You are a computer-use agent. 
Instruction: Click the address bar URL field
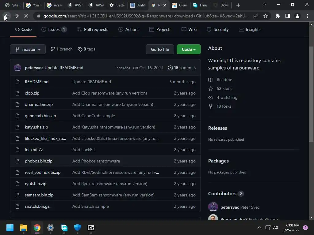point(146,16)
